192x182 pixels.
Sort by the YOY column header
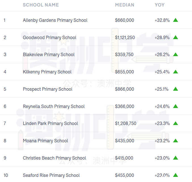click(160, 5)
